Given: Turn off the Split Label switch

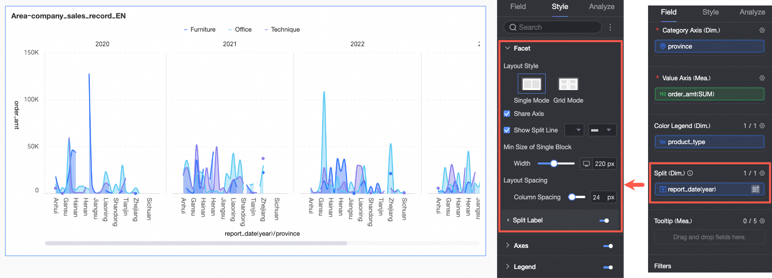Looking at the screenshot, I should pyautogui.click(x=604, y=220).
